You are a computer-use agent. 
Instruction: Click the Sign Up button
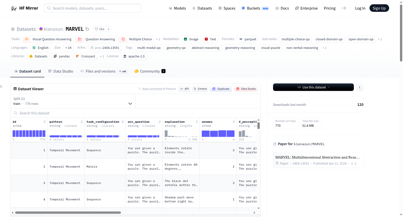coord(379,8)
